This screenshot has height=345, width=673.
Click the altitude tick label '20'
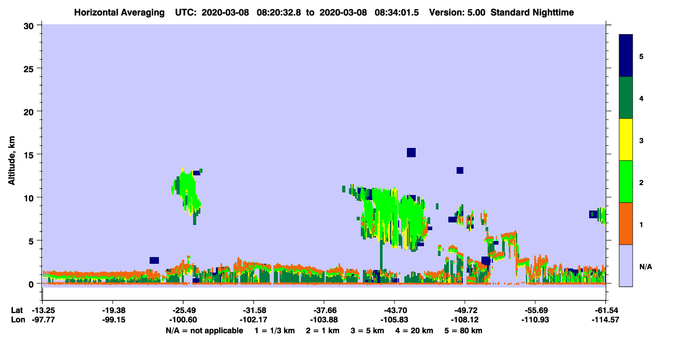coord(30,111)
